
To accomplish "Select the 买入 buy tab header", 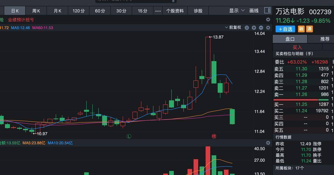I will [297, 47].
